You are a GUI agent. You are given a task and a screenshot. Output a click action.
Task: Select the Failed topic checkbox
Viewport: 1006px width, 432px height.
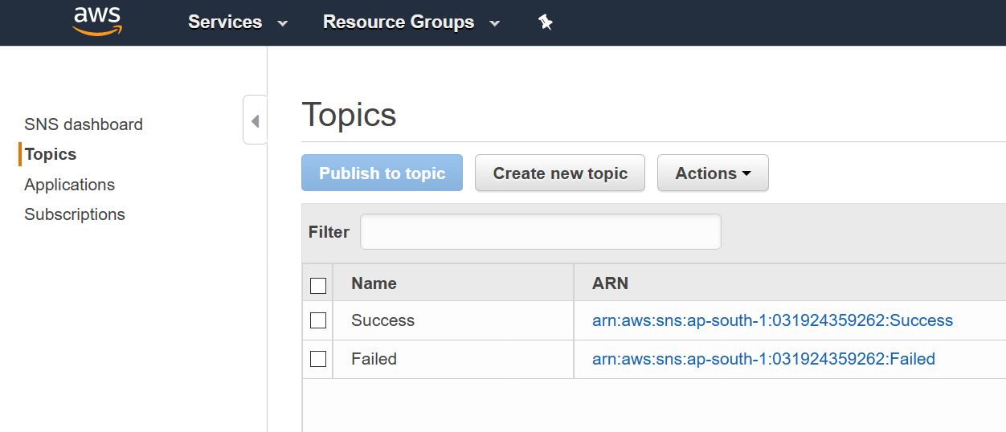[318, 359]
